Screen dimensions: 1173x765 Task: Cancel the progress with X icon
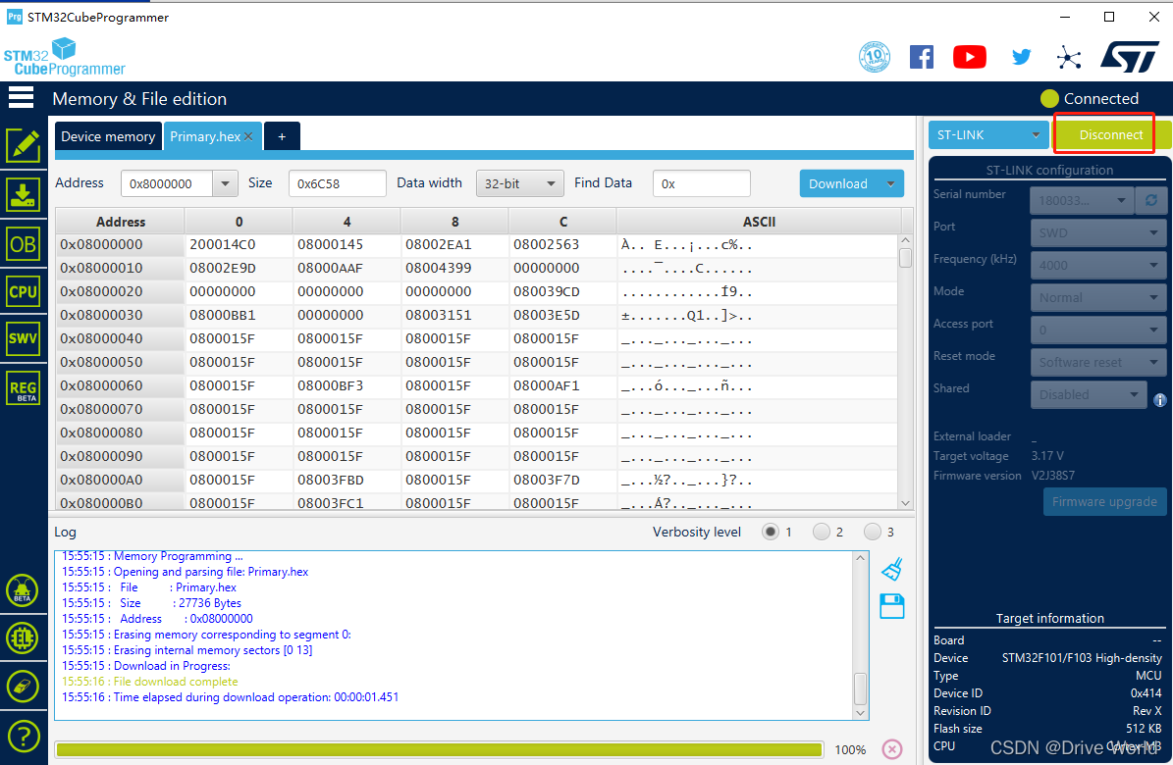pyautogui.click(x=891, y=748)
